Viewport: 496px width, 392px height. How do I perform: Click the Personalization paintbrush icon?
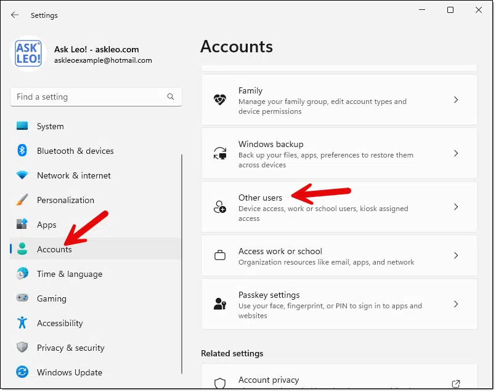pos(22,199)
